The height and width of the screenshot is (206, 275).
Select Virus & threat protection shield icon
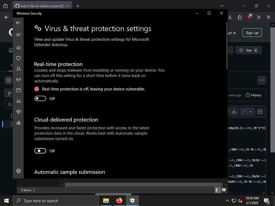(19, 58)
